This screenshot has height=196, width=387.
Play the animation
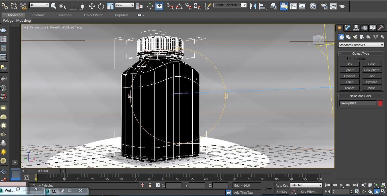[341, 185]
